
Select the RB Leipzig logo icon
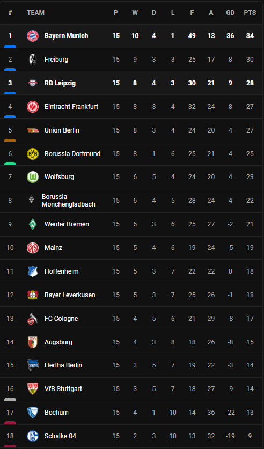coord(33,83)
